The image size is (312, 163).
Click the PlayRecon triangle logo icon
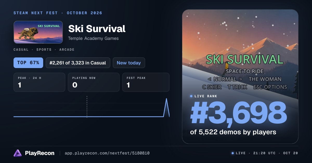(18, 153)
